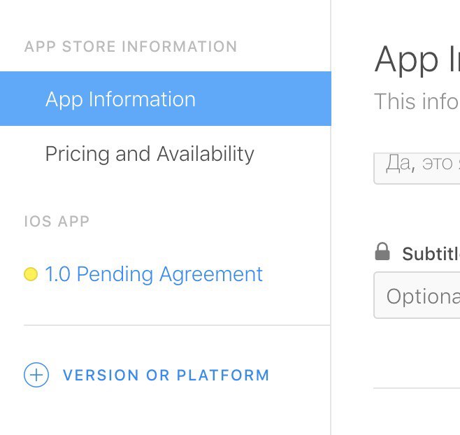This screenshot has height=435, width=460.
Task: Click the word 'Availability' in sidebar
Action: point(206,154)
